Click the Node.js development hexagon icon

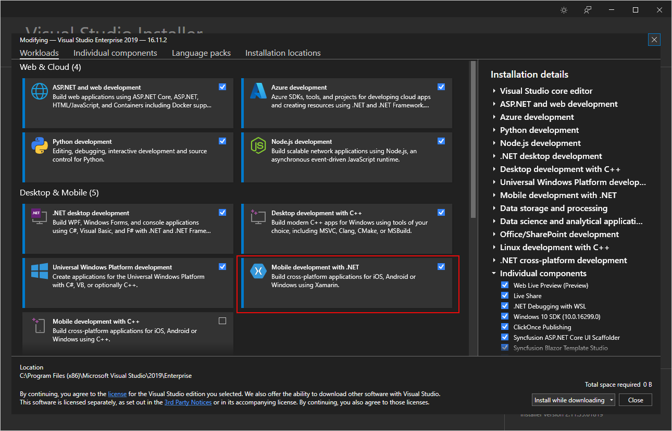[258, 145]
